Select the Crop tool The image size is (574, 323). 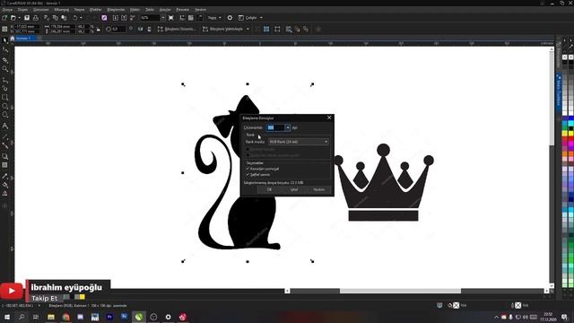tap(4, 60)
